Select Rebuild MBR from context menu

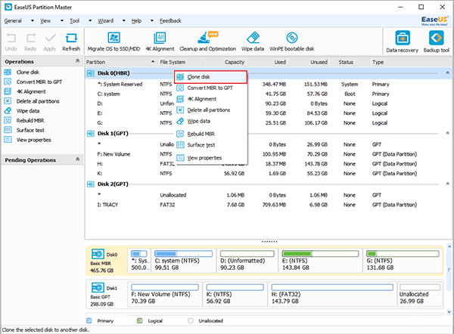[210, 134]
